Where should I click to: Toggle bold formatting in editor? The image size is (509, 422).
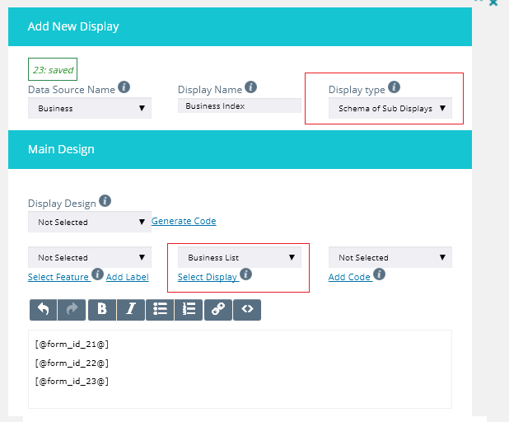(102, 310)
